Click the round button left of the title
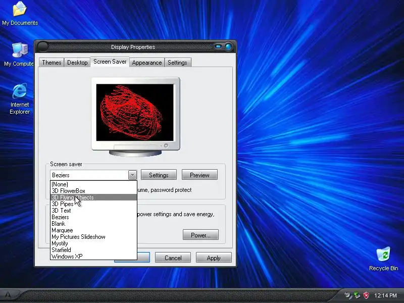404x303 pixels. tap(42, 46)
